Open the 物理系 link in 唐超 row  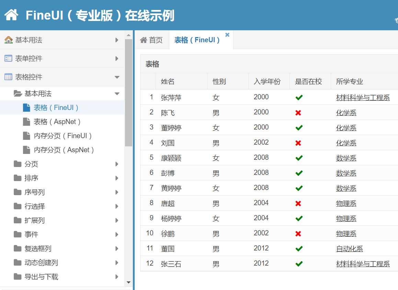tap(346, 203)
